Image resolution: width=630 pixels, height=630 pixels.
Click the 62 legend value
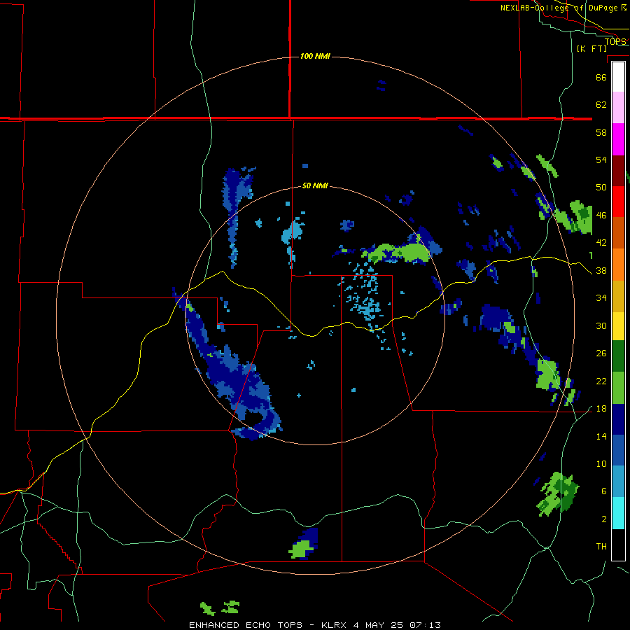coord(601,105)
